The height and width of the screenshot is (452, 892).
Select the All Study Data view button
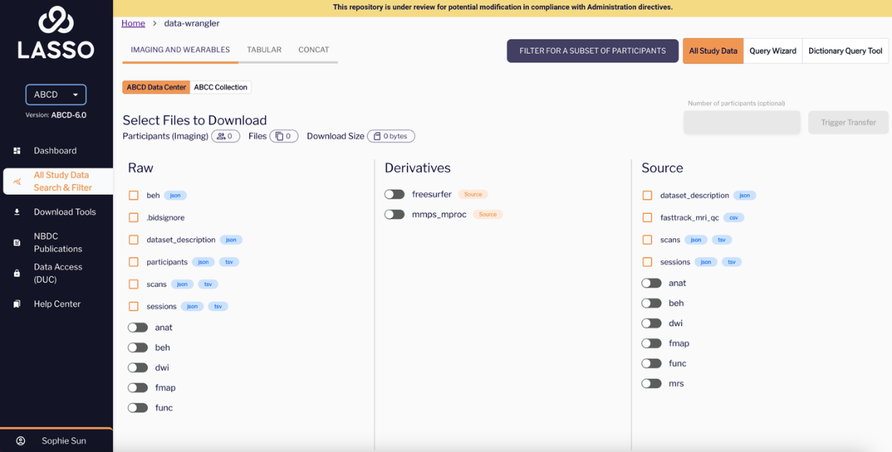tap(713, 51)
